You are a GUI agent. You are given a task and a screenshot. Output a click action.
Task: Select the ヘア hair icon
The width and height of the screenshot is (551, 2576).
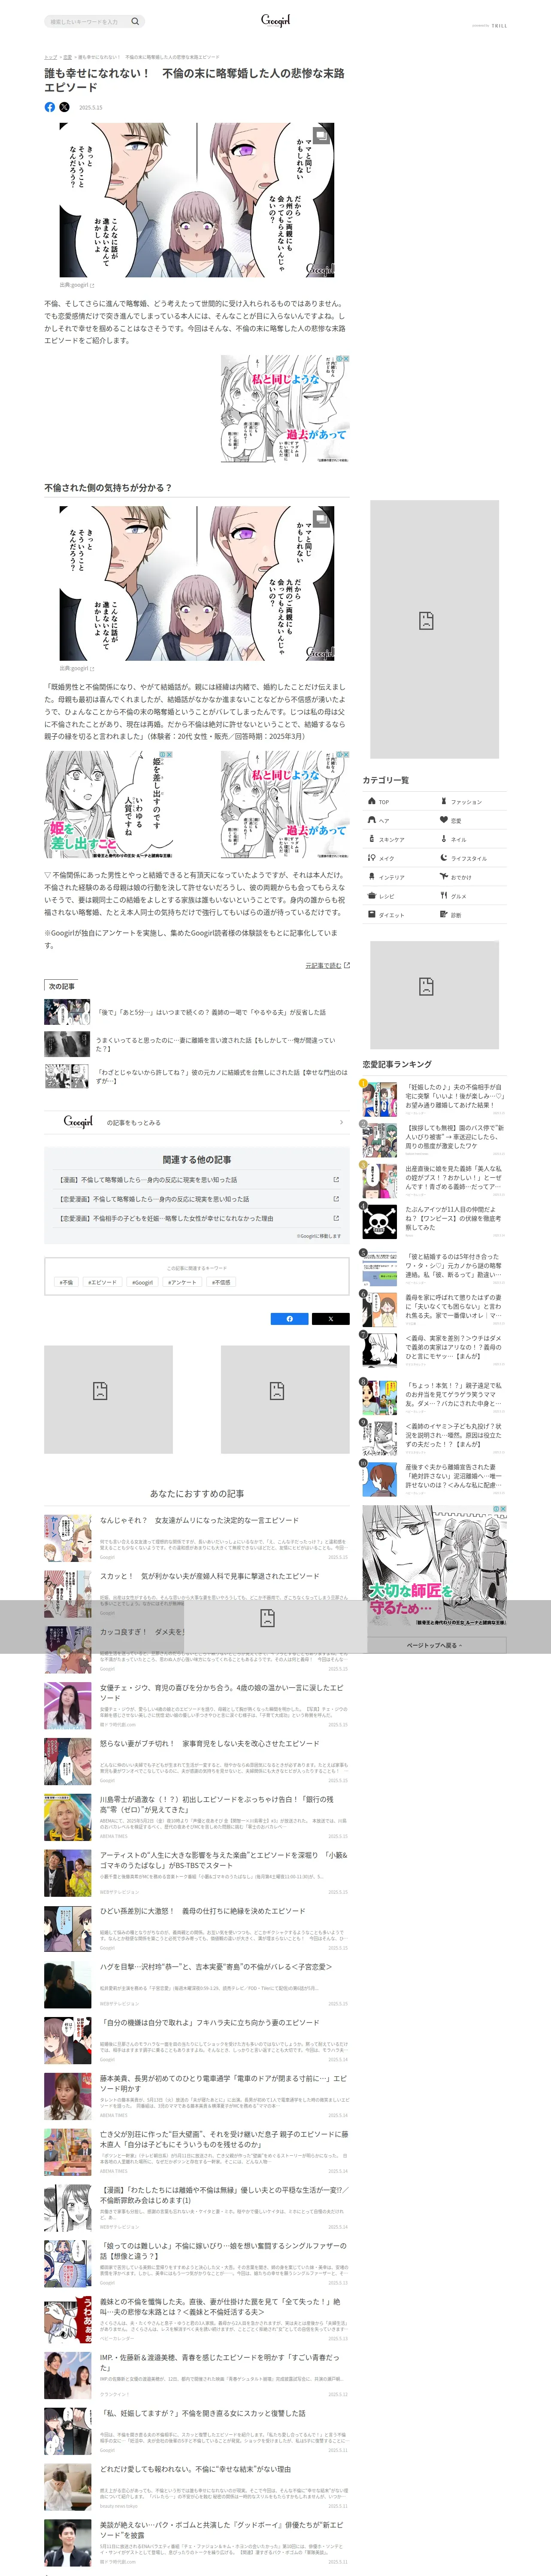pyautogui.click(x=372, y=820)
